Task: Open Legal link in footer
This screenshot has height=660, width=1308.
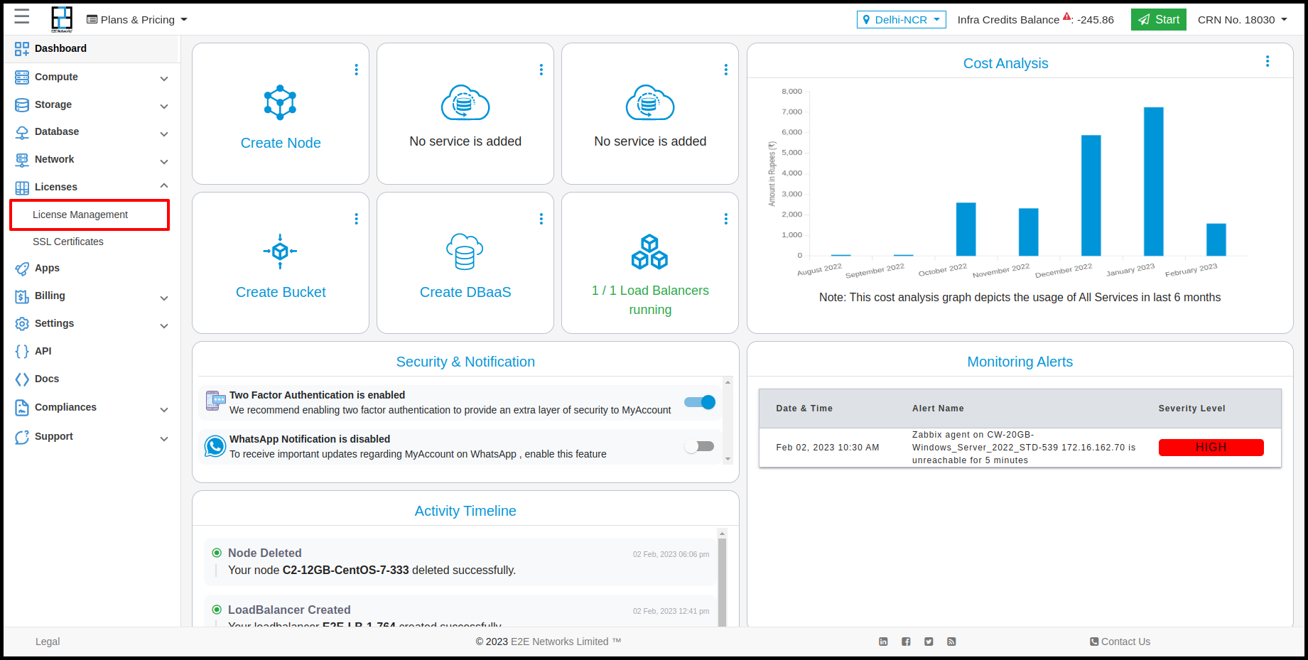Action: pos(48,642)
